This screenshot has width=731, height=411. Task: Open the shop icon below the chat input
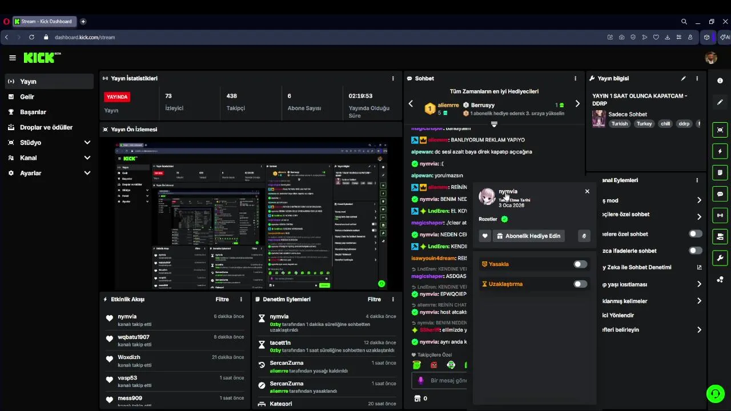pyautogui.click(x=417, y=398)
